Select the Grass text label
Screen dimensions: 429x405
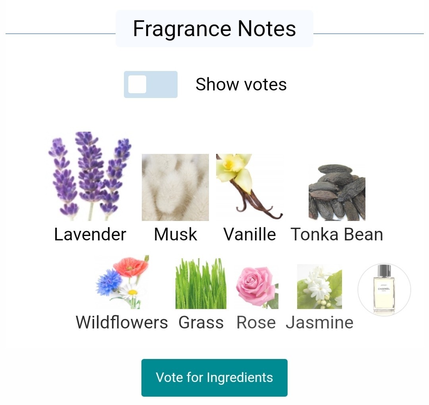[201, 322]
